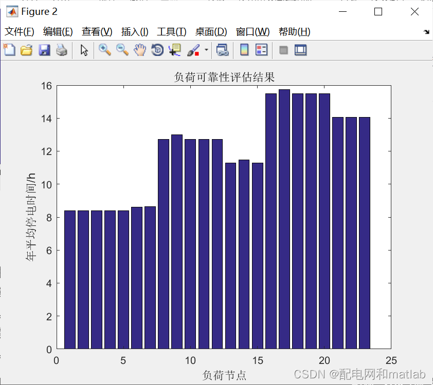Click the Link Plot toolbar icon
433x385 pixels.
point(222,50)
